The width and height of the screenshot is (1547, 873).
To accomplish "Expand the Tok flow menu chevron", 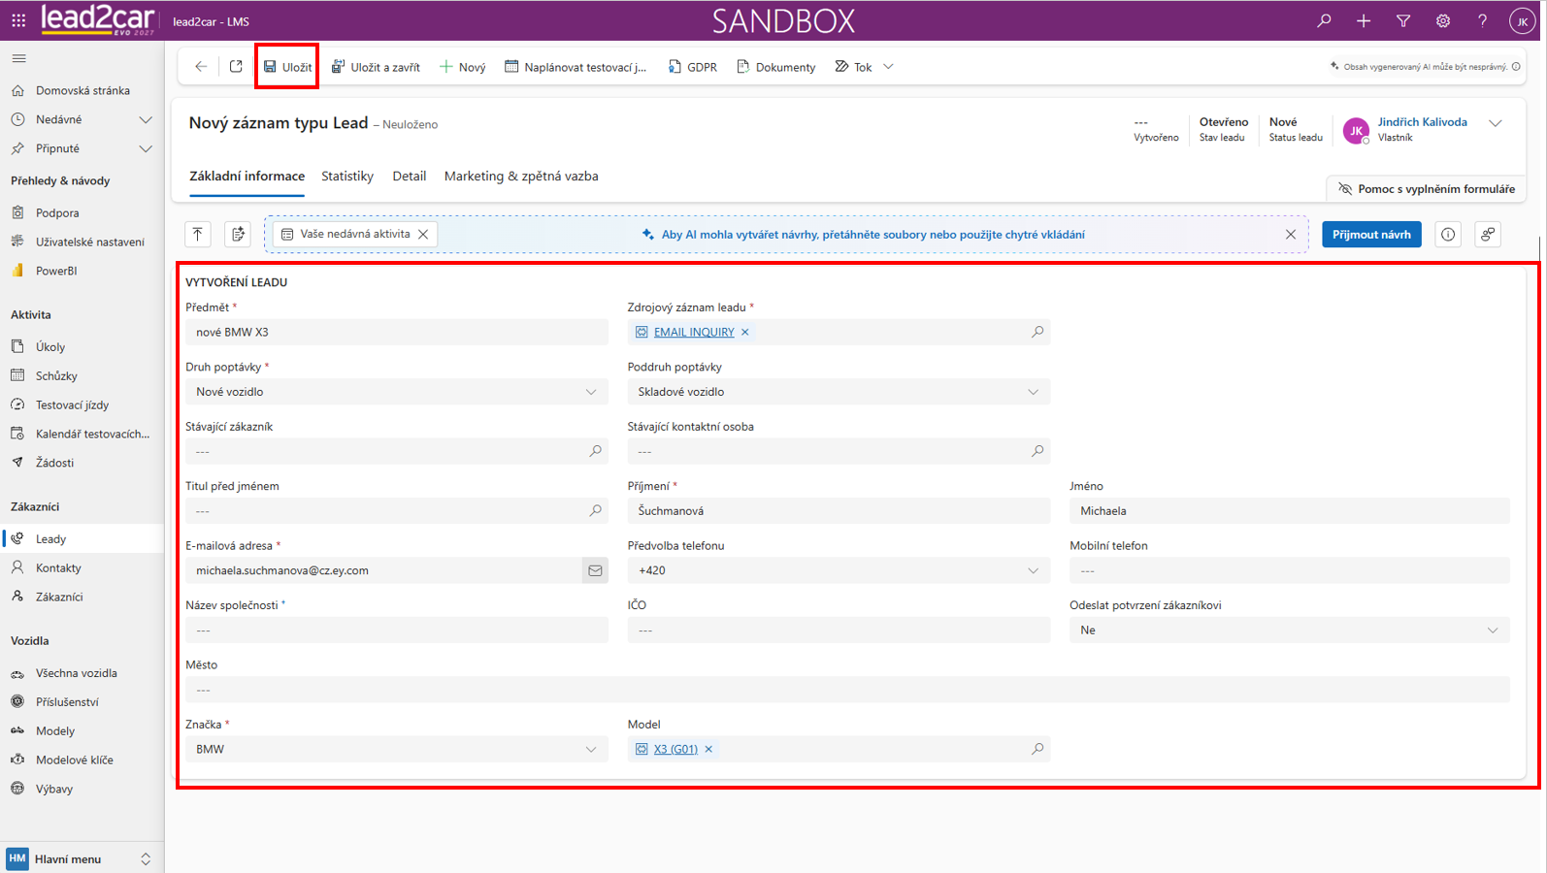I will (888, 67).
